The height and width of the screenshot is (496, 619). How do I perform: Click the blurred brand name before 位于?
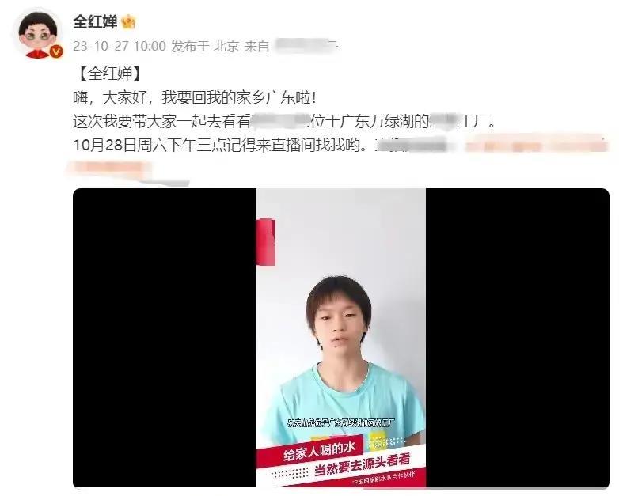click(280, 121)
